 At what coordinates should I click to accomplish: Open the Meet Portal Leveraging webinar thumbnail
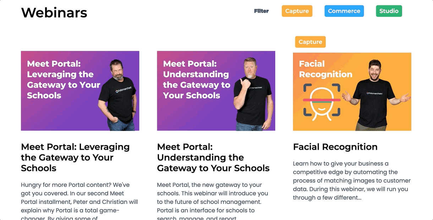point(80,91)
